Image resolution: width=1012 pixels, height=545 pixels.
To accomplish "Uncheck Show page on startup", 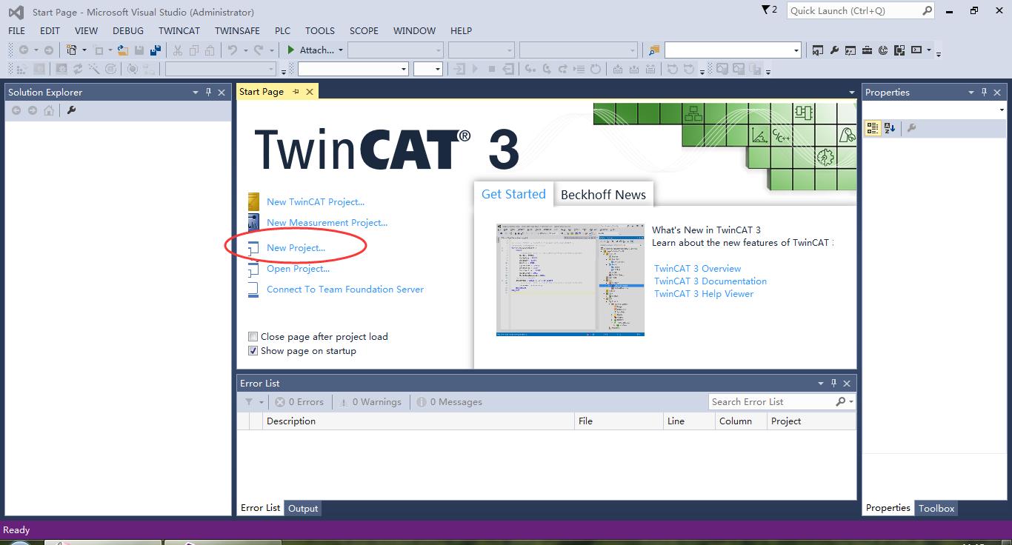I will pyautogui.click(x=253, y=351).
